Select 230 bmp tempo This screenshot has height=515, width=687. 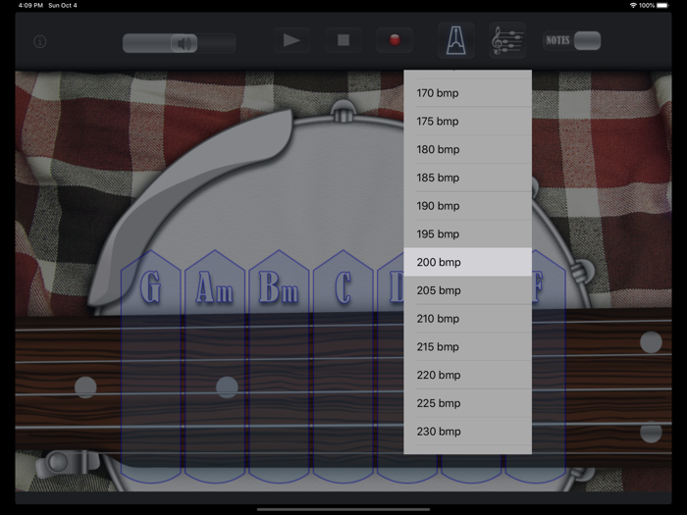[467, 432]
